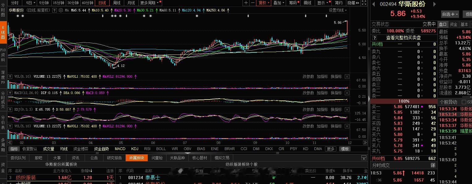This screenshot has height=184, width=472.
Task: Click the 4.12 low price marker on chart
Action: tap(121, 66)
